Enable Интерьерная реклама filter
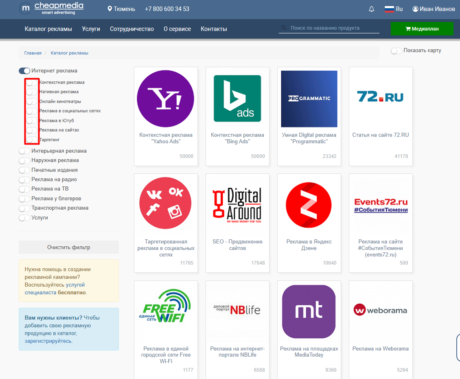 click(24, 151)
